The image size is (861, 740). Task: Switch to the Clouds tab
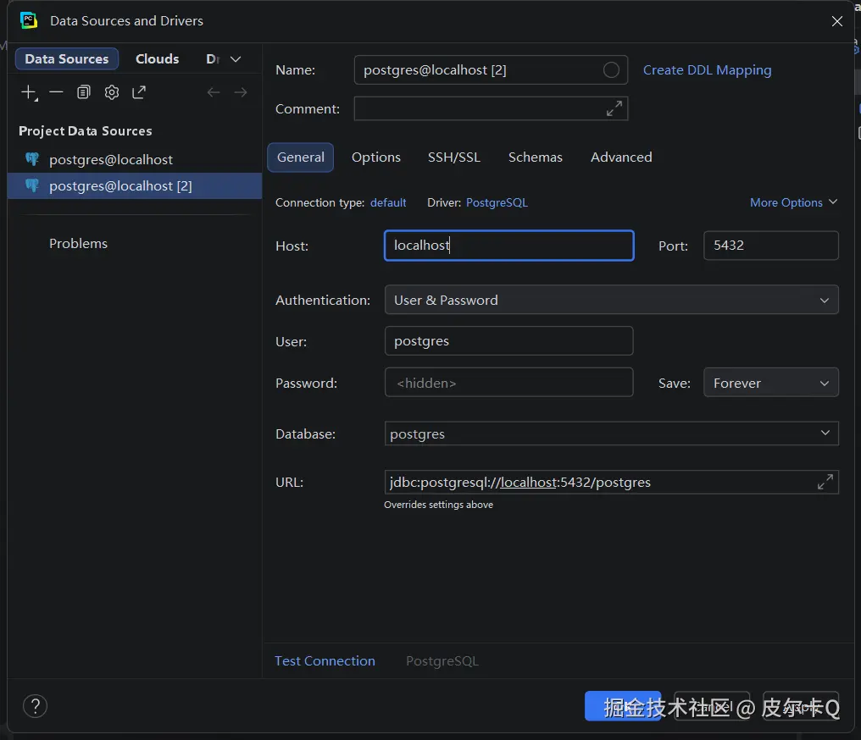point(157,59)
